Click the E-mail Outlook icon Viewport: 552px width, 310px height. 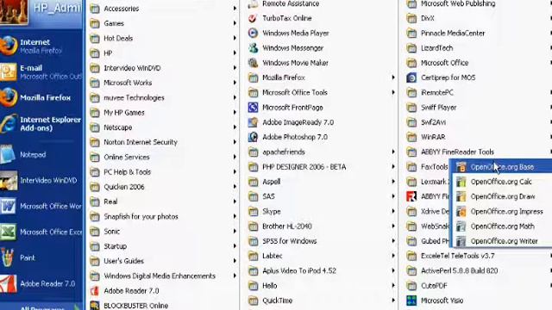point(9,72)
